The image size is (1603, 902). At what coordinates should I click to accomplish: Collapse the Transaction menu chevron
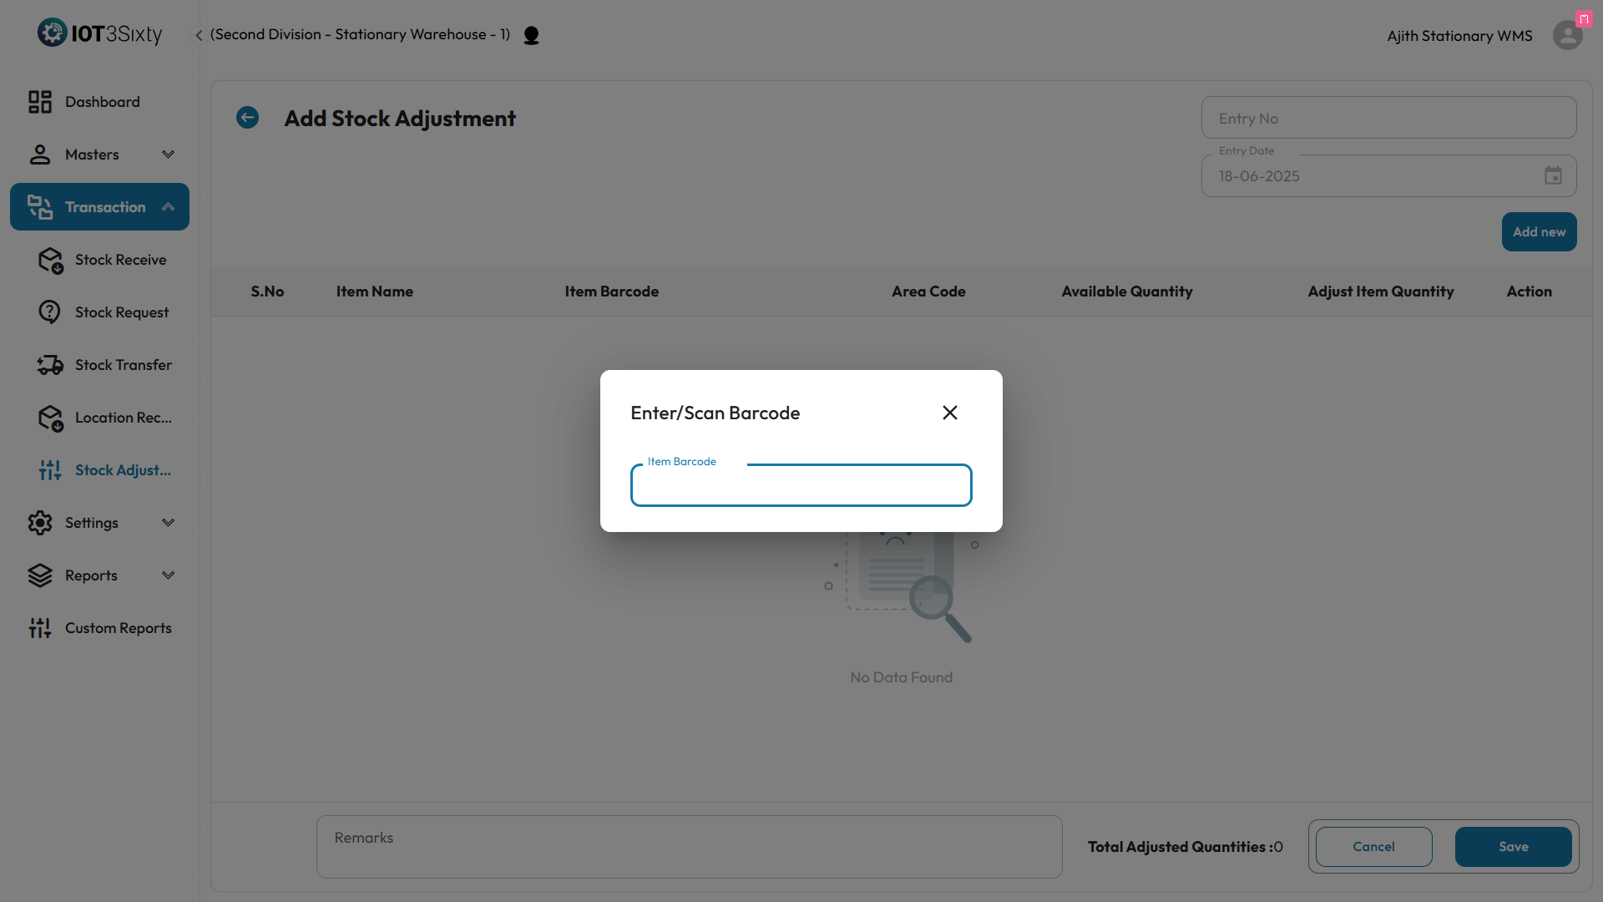pyautogui.click(x=168, y=207)
